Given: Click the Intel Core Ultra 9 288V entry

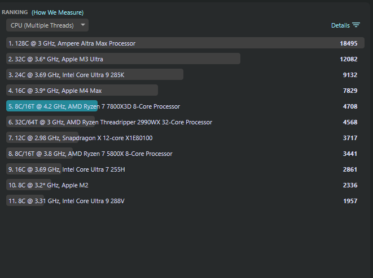Looking at the screenshot, I should (66, 201).
